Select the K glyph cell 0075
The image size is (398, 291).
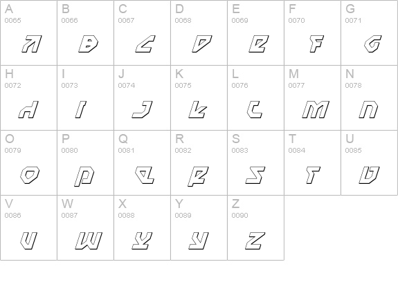(x=199, y=97)
